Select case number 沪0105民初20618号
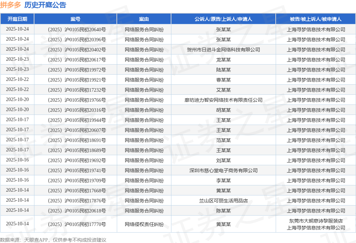 point(77,211)
